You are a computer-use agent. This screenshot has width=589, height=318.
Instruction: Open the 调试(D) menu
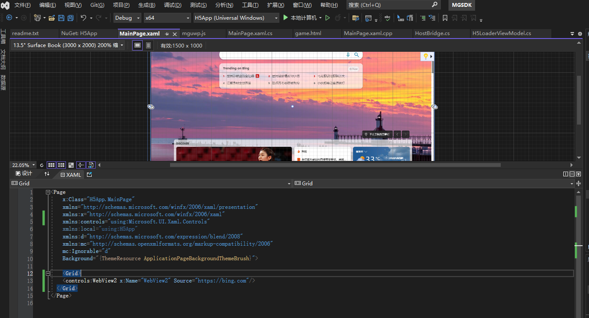click(x=172, y=5)
